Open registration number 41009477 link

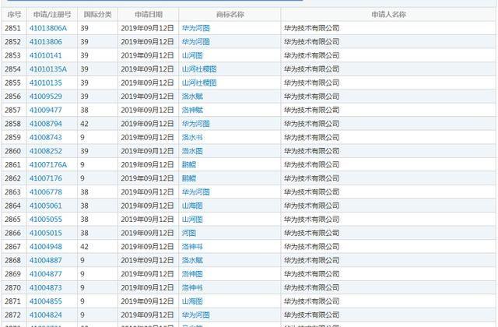45,111
